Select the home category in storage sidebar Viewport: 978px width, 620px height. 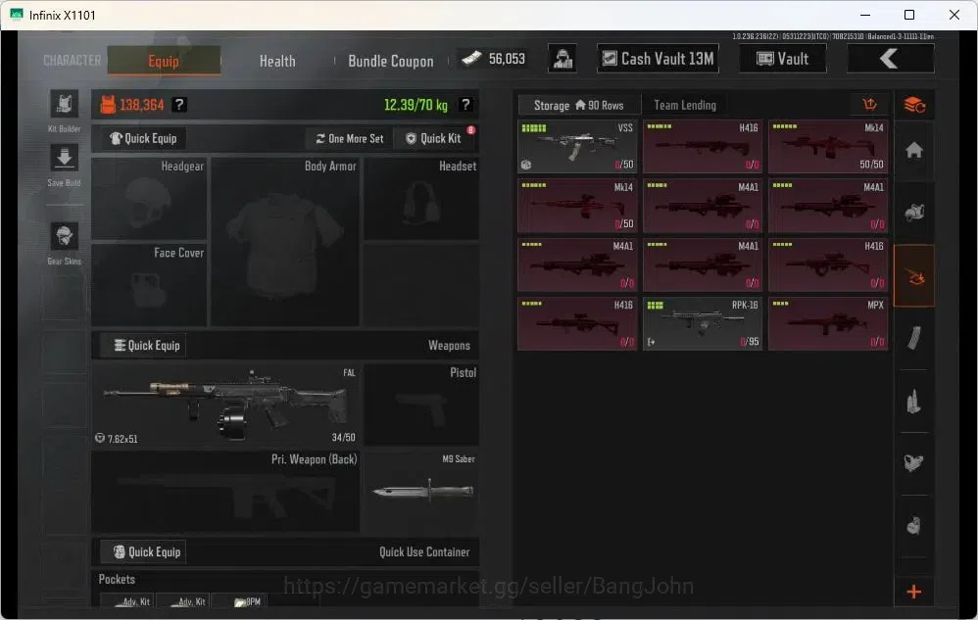click(x=914, y=150)
